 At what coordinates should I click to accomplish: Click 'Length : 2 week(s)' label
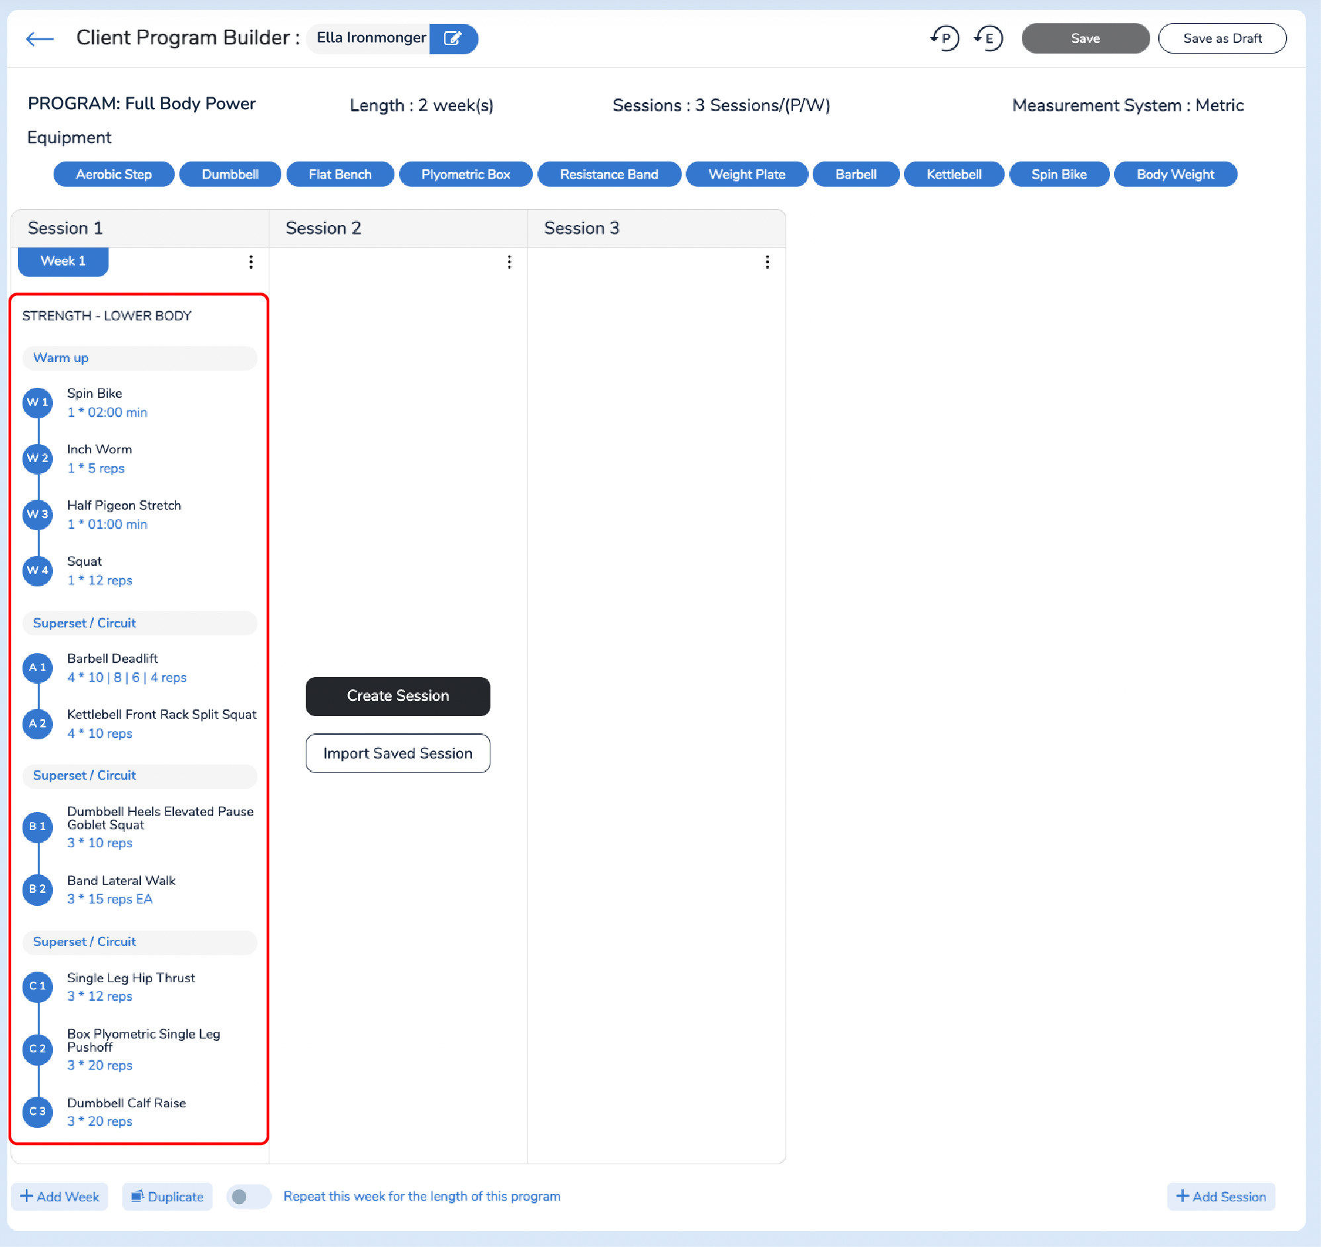[422, 106]
